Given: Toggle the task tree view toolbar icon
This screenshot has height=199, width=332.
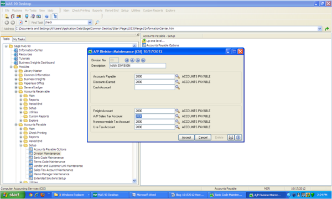Looking at the screenshot, I should [55, 17].
